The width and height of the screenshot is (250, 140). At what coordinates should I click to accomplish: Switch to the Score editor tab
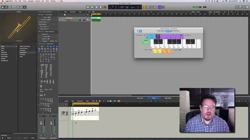[154, 98]
